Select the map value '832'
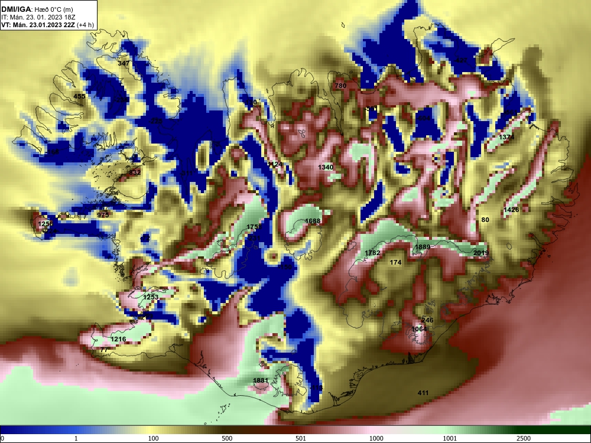 pos(135,172)
